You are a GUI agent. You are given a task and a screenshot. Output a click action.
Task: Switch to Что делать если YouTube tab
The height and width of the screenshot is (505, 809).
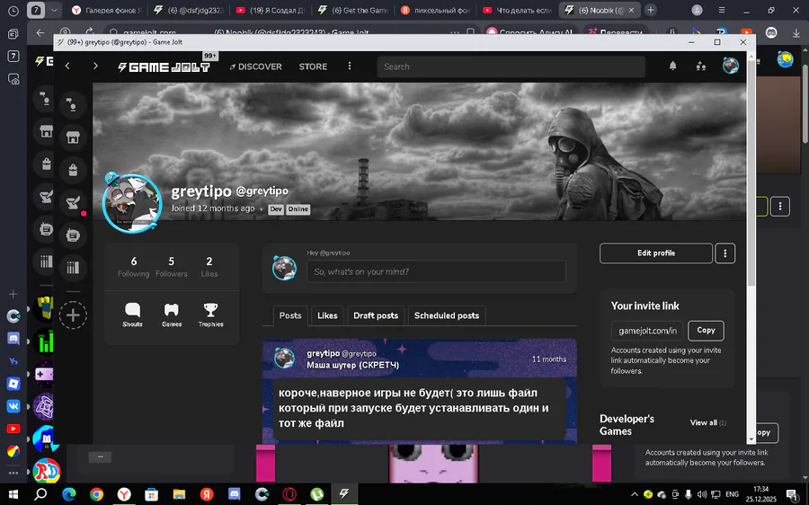(x=518, y=10)
